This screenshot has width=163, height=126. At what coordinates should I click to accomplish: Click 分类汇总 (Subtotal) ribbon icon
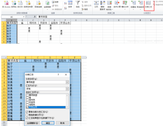[x=148, y=4]
